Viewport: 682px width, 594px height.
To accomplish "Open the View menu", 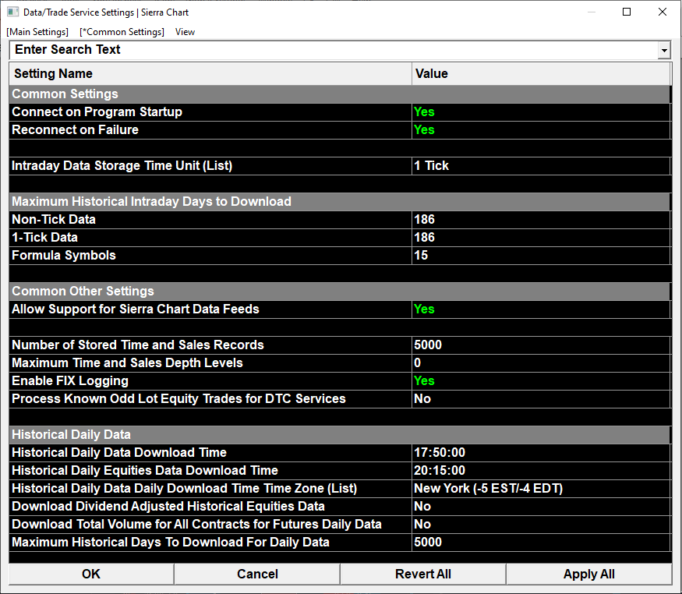I will click(185, 32).
